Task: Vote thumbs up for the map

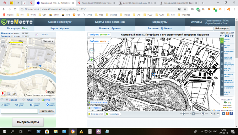Action: pyautogui.click(x=226, y=103)
